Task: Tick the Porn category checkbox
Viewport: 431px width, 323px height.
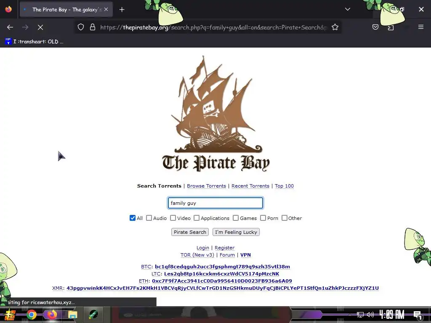Action: tap(263, 218)
